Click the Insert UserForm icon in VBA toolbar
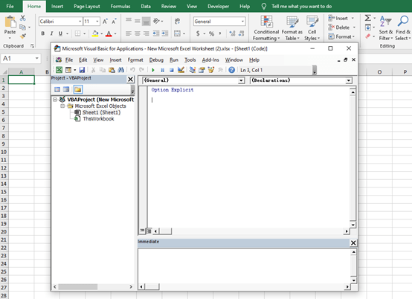 point(68,70)
